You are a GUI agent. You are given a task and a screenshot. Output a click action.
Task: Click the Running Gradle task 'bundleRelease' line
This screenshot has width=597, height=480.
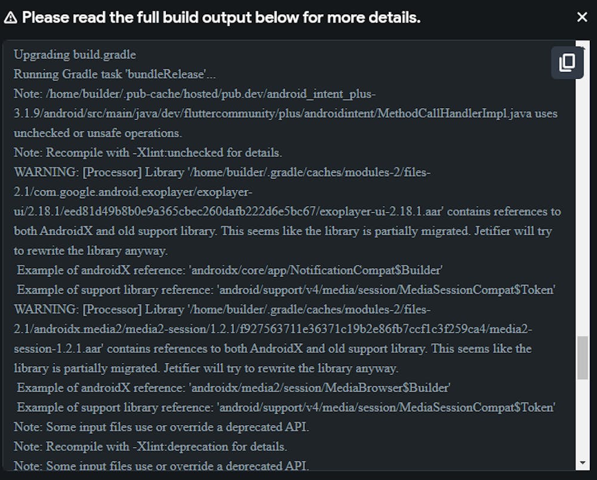115,75
